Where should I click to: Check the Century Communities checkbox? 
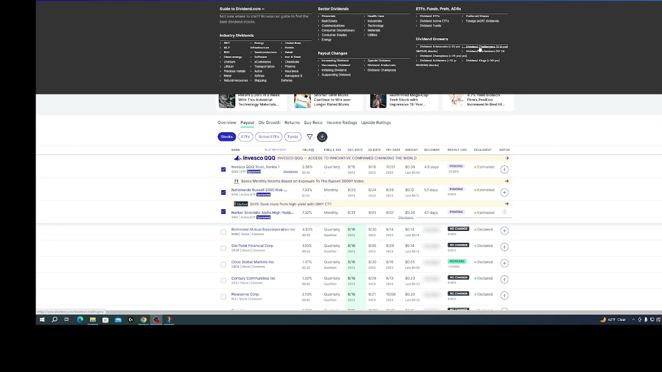click(x=223, y=281)
